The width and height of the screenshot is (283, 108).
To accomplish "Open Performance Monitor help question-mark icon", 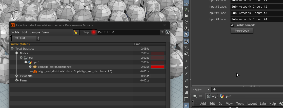I will pos(167,32).
